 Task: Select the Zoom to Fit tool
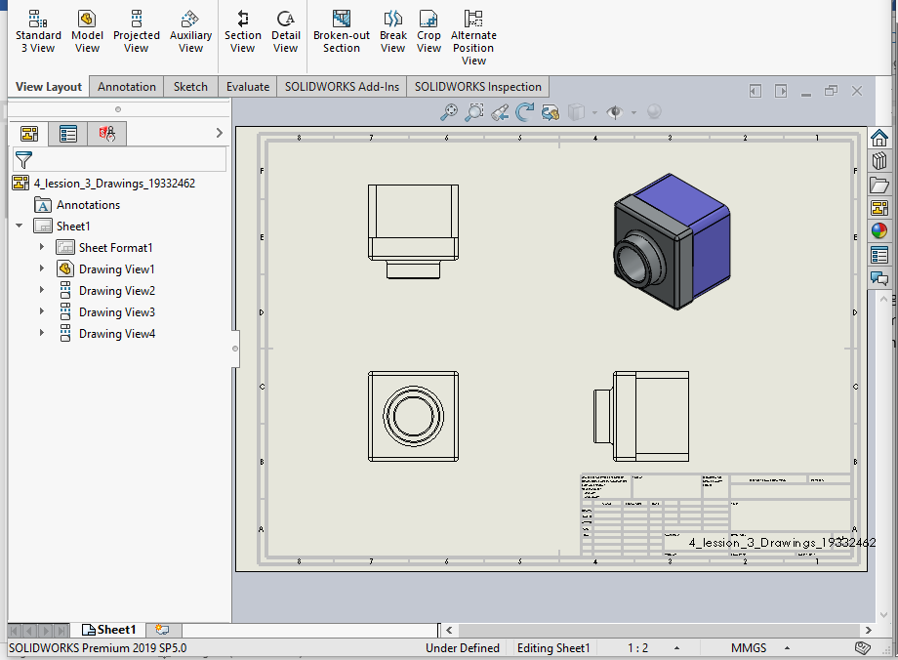(x=449, y=112)
